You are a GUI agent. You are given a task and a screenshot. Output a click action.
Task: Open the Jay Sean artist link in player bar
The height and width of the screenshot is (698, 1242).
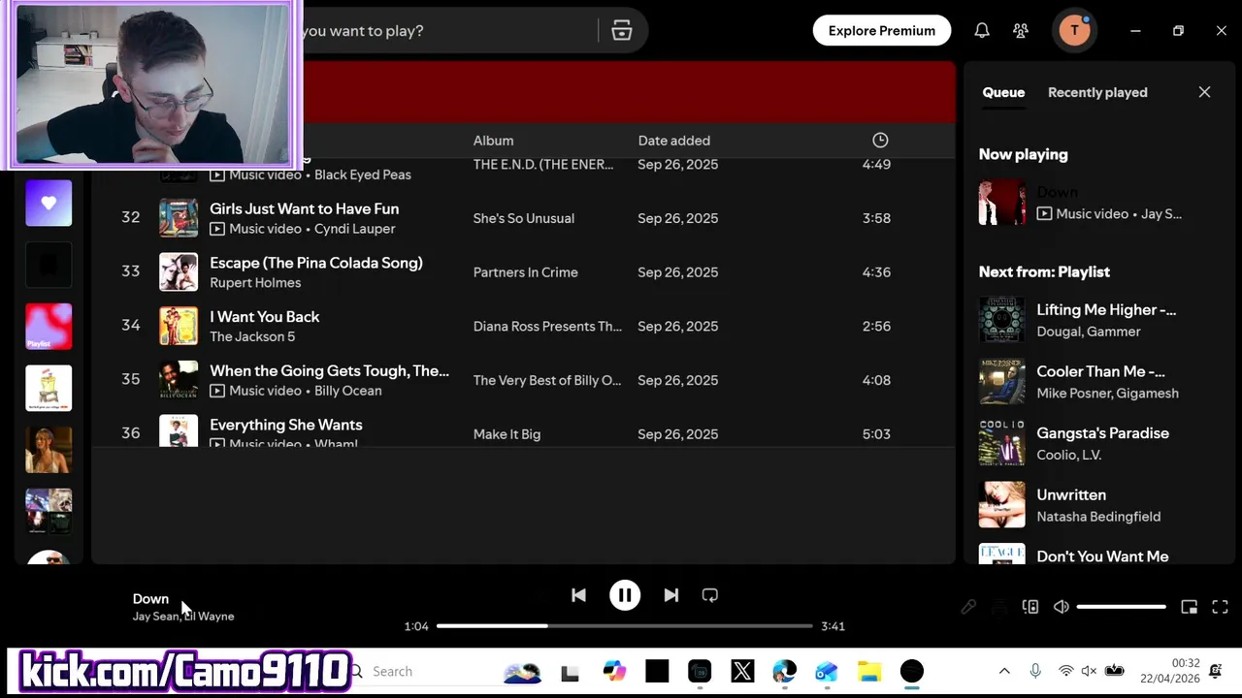(x=155, y=617)
